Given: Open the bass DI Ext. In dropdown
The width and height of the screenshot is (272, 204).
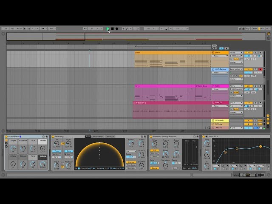Looking at the screenshot, I should pyautogui.click(x=236, y=103).
